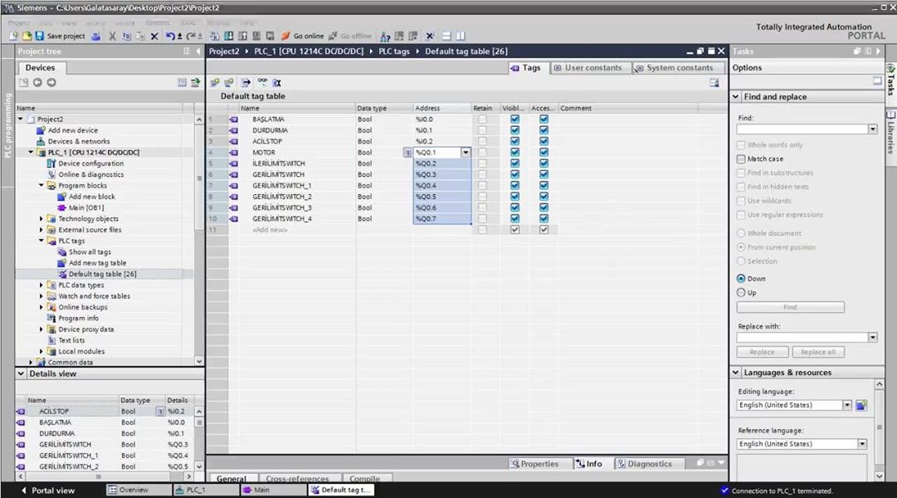Toggle Accessible checkbox for GERİLİMİTSWITCH_4 tag

click(x=544, y=218)
